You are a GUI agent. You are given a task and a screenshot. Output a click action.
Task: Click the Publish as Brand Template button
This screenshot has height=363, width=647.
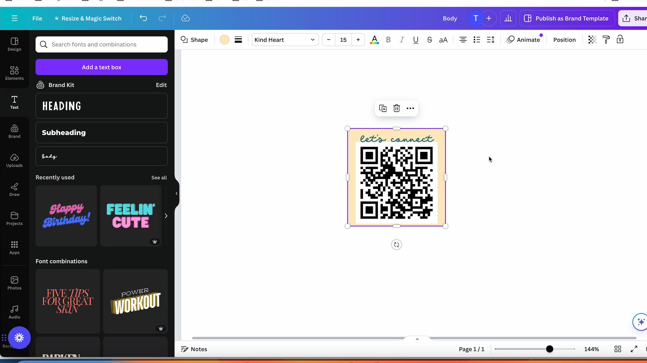point(568,18)
